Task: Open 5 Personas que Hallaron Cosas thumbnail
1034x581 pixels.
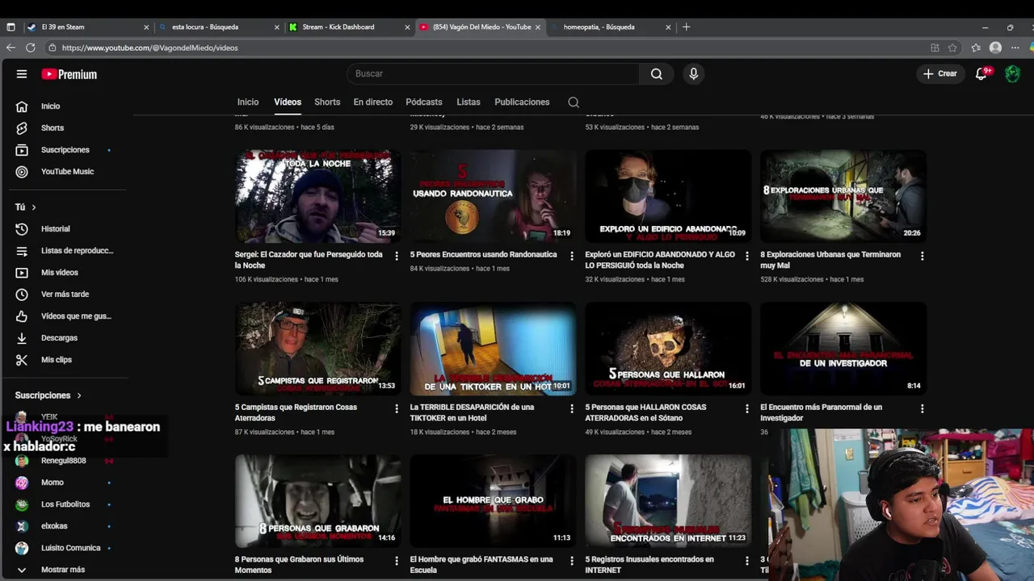Action: tap(668, 349)
